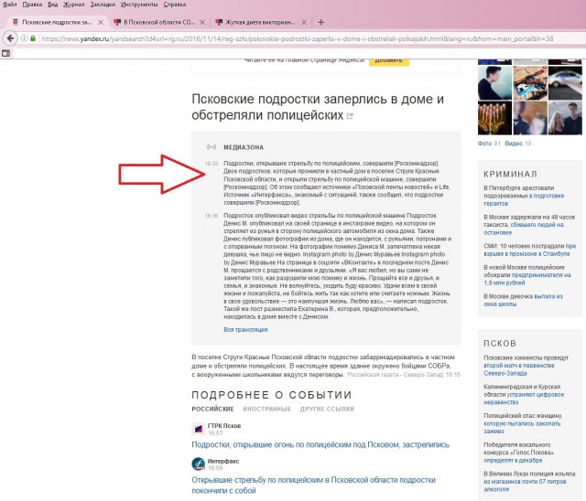Click the ПСКОВ section heading
Viewport: 586px width, 501px height.
point(500,343)
